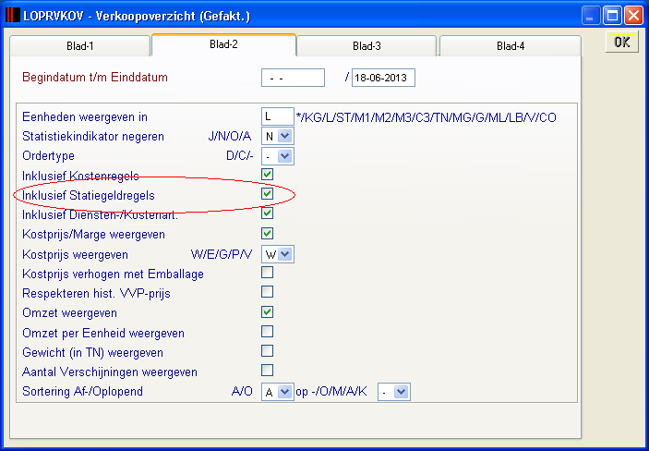The height and width of the screenshot is (451, 649).
Task: Click the Statistiekindikator negeren label
Action: [93, 137]
